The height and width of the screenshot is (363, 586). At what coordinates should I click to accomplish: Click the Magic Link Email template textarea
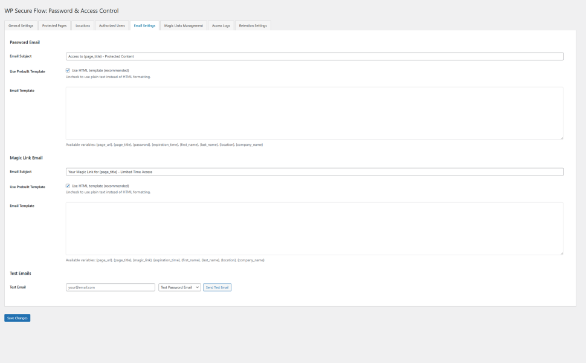pyautogui.click(x=314, y=229)
